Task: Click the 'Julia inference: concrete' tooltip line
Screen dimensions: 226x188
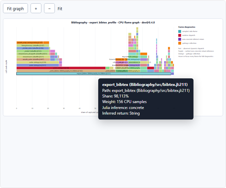Action: coord(123,108)
